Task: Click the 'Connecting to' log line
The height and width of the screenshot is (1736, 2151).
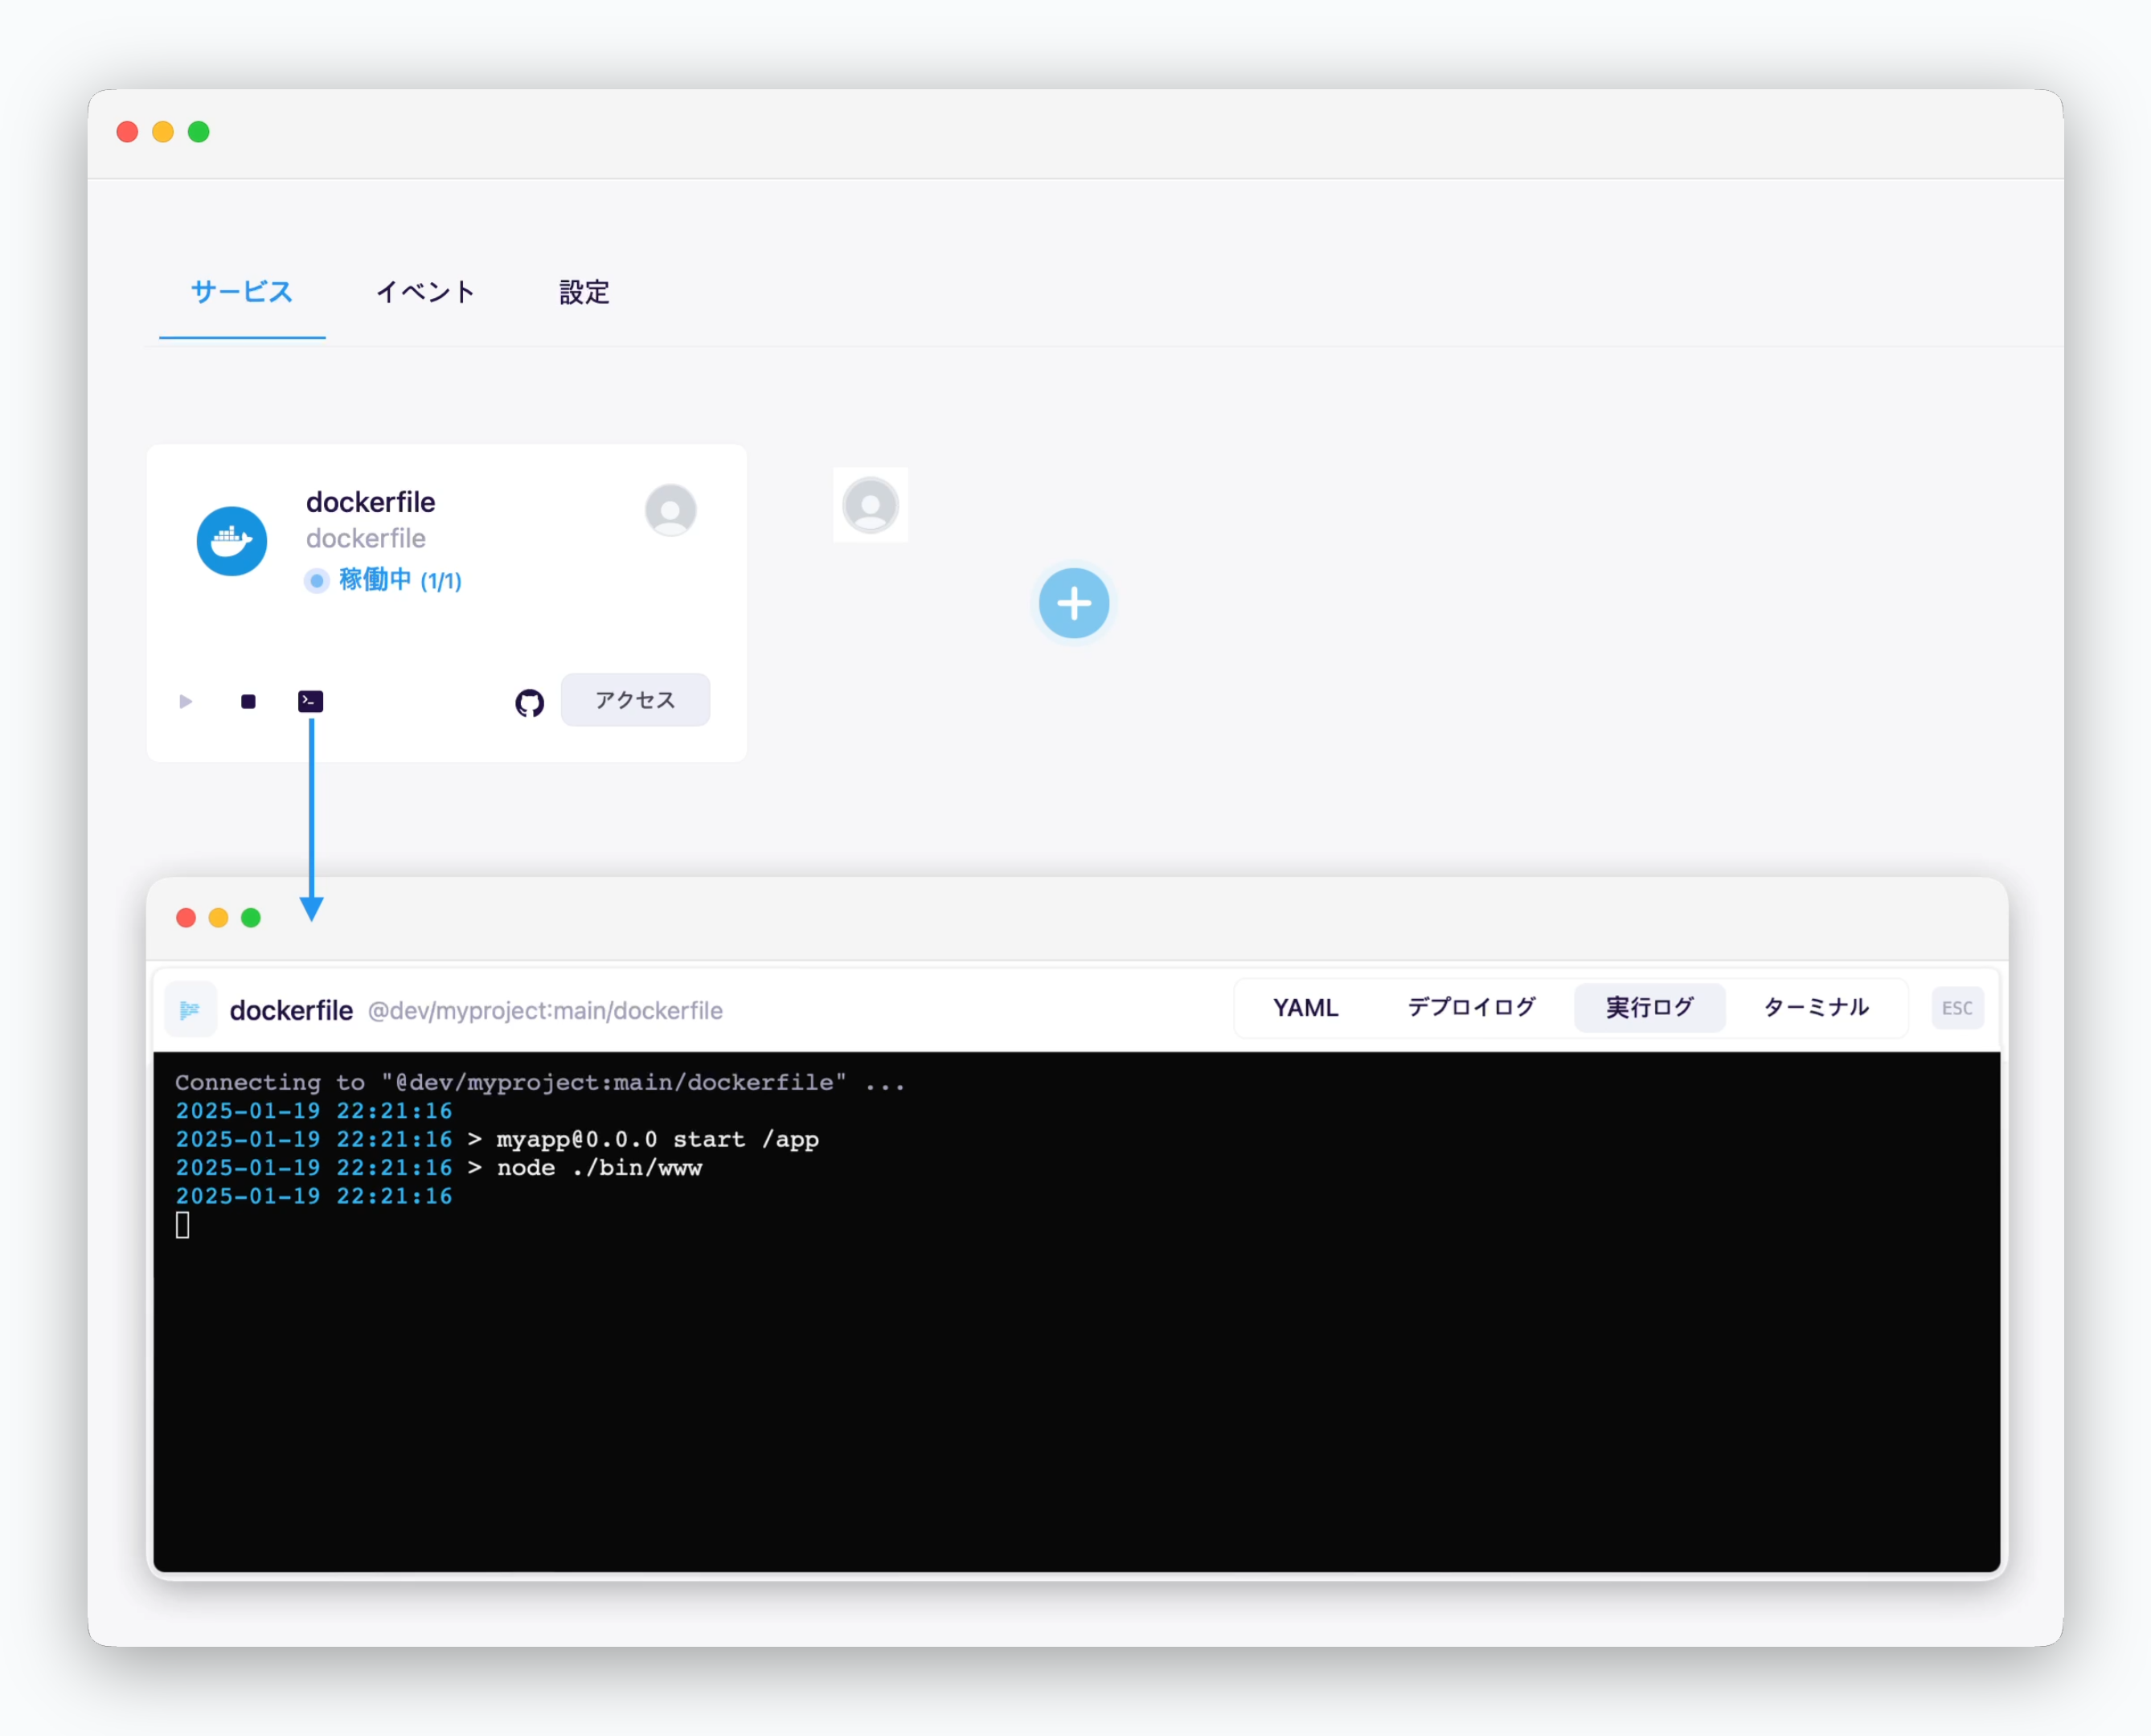Action: (540, 1082)
